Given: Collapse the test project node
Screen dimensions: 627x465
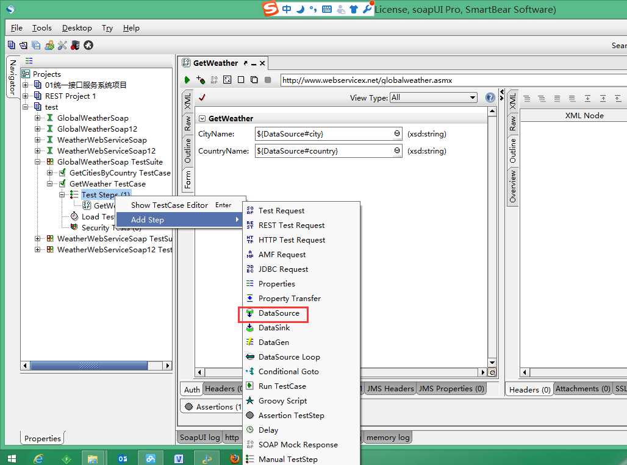Looking at the screenshot, I should coord(26,107).
